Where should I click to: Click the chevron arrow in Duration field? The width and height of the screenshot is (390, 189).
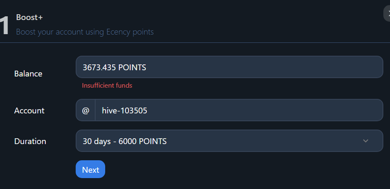[x=366, y=141]
